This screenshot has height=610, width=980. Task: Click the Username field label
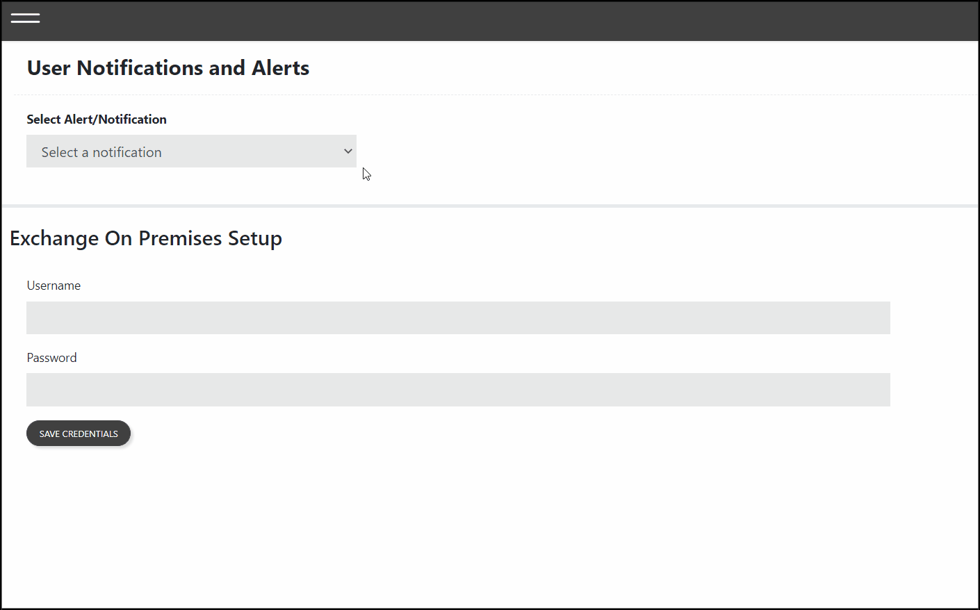[54, 286]
